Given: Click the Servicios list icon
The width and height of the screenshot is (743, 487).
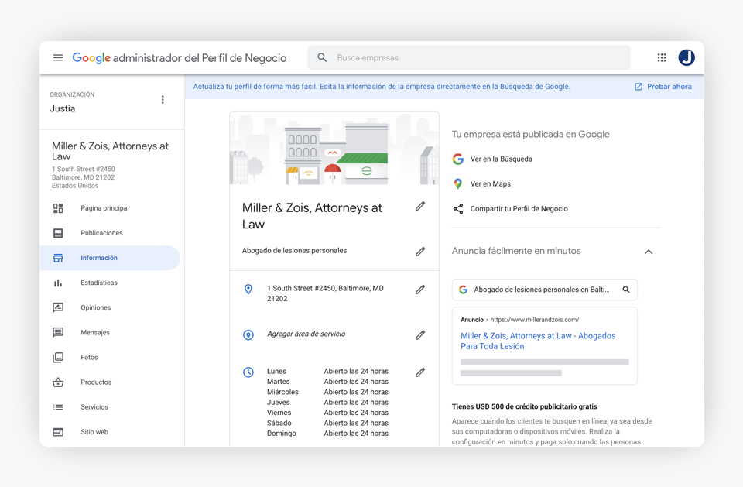Looking at the screenshot, I should 58,407.
